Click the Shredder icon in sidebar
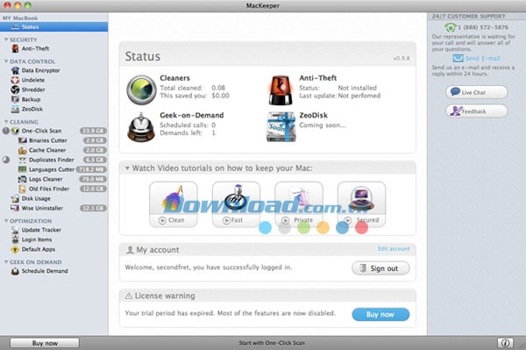 [x=15, y=89]
